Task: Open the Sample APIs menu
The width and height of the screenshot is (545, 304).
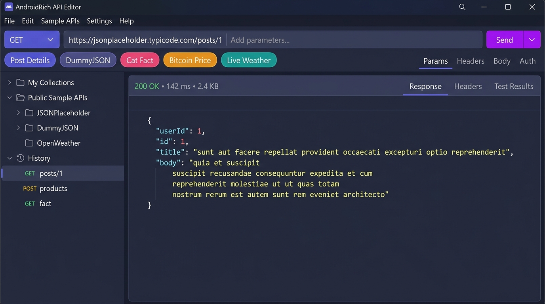Action: coord(60,21)
